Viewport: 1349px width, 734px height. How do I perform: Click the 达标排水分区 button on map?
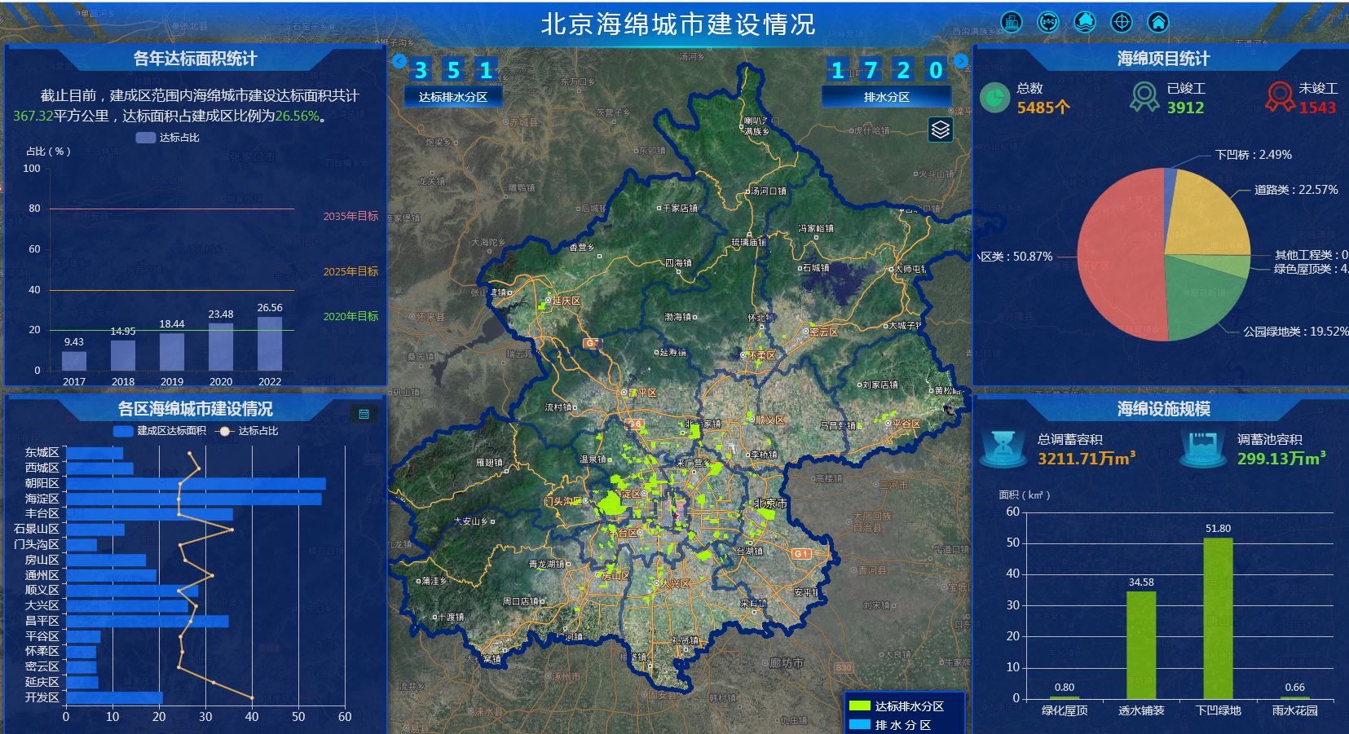453,97
